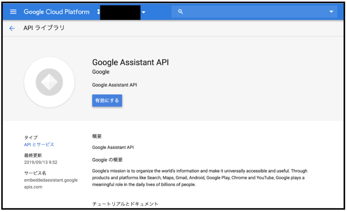Click the project selector dots icon

point(99,12)
